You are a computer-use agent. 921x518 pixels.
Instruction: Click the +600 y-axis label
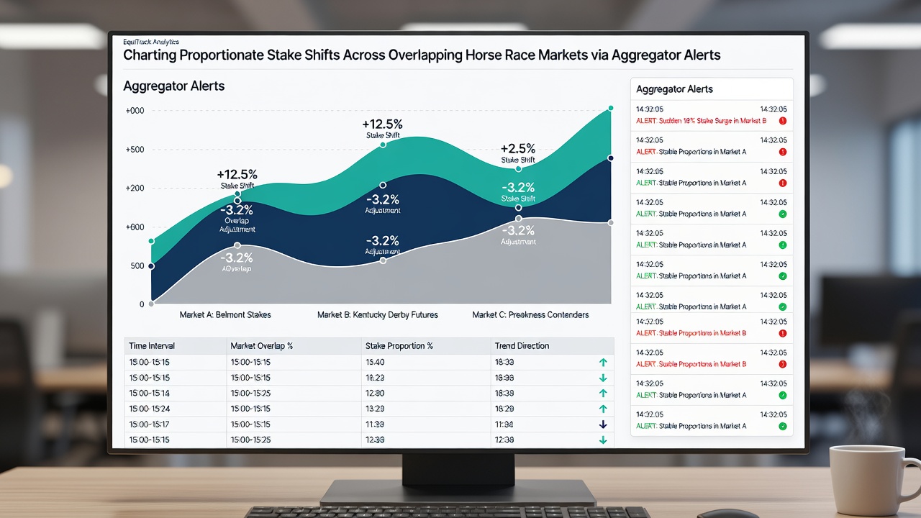click(135, 227)
